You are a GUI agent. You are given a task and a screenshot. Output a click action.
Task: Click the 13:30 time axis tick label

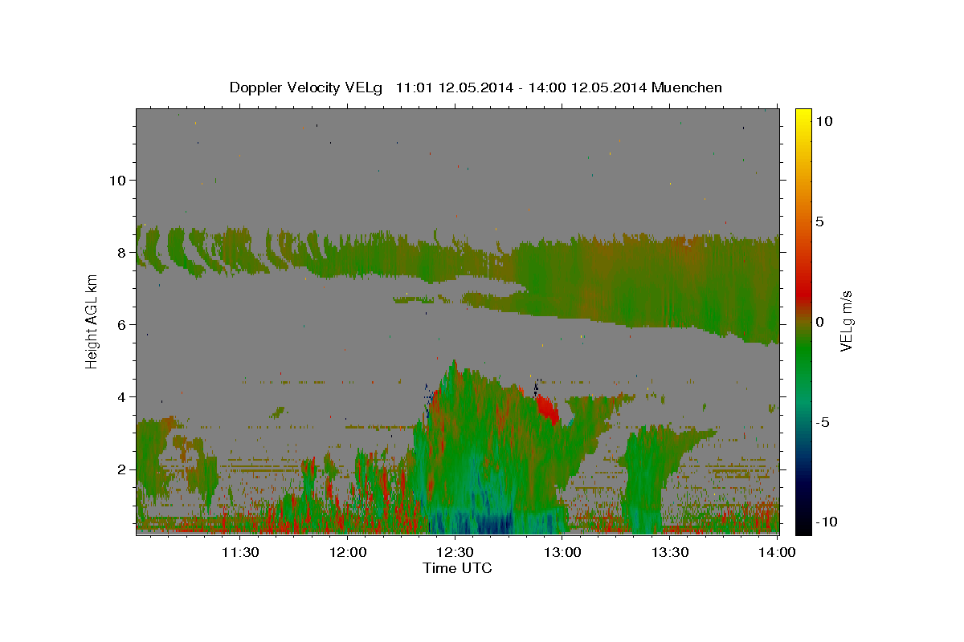pos(670,552)
